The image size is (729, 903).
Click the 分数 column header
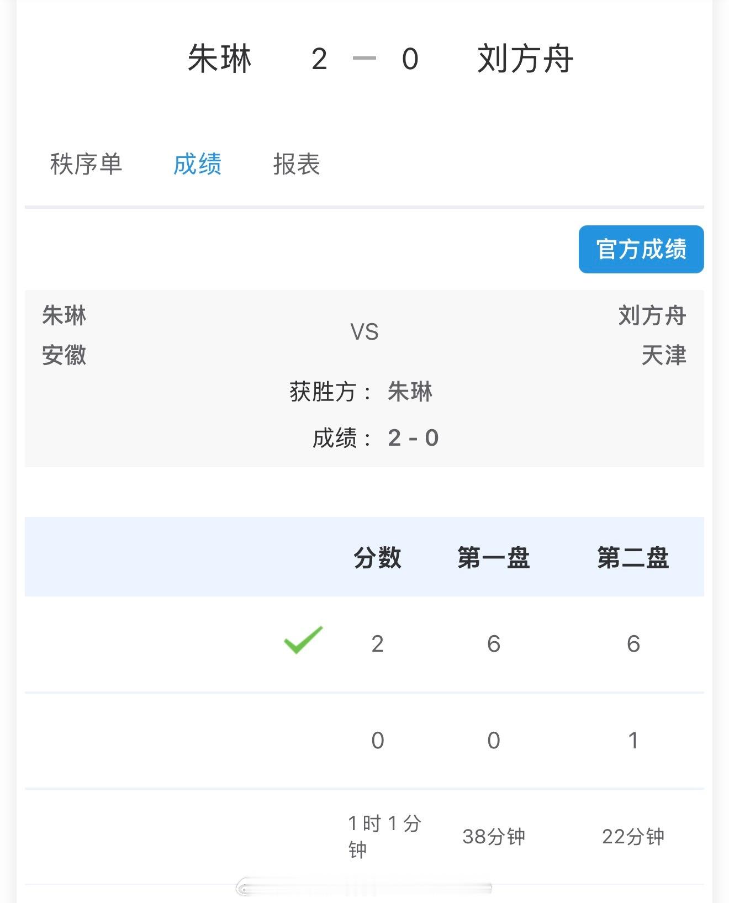377,557
